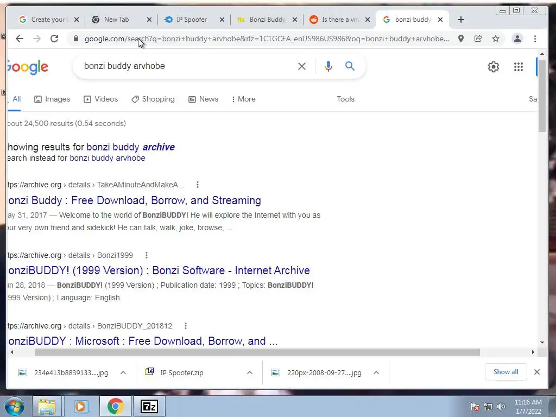The image size is (556, 417).
Task: Open the Google logo home link
Action: 27,67
